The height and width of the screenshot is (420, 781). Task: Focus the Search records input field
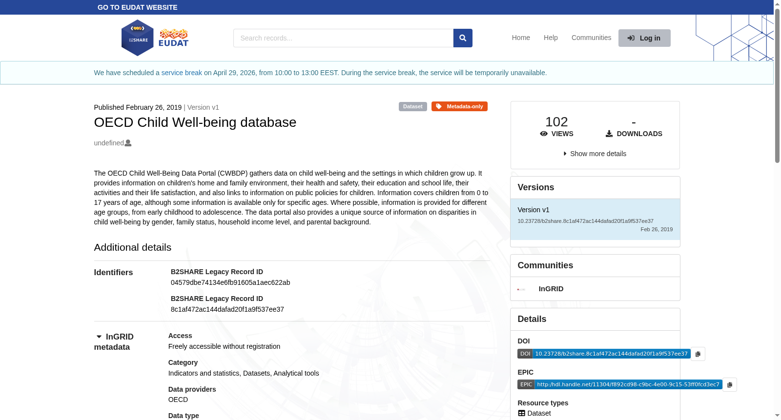pyautogui.click(x=344, y=38)
